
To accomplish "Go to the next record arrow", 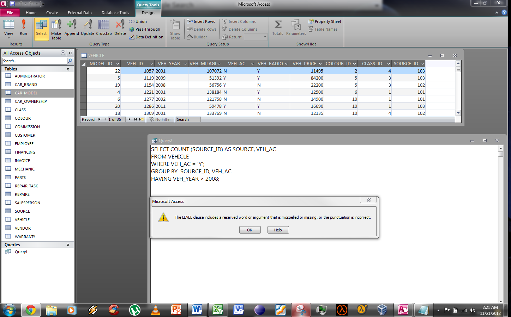I will [x=130, y=119].
